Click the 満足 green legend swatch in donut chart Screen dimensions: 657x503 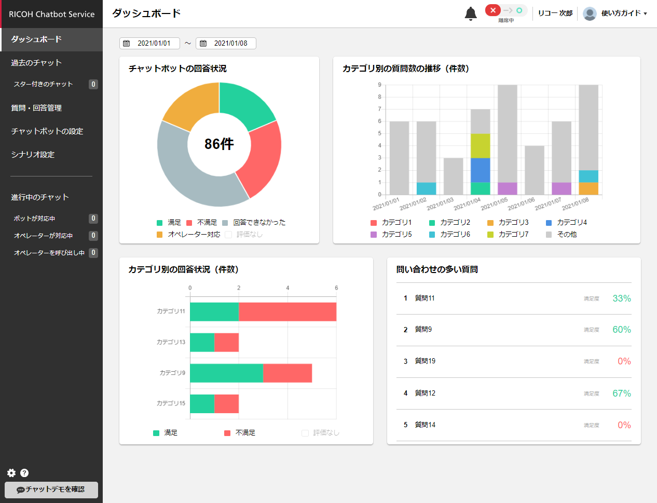[x=160, y=223]
